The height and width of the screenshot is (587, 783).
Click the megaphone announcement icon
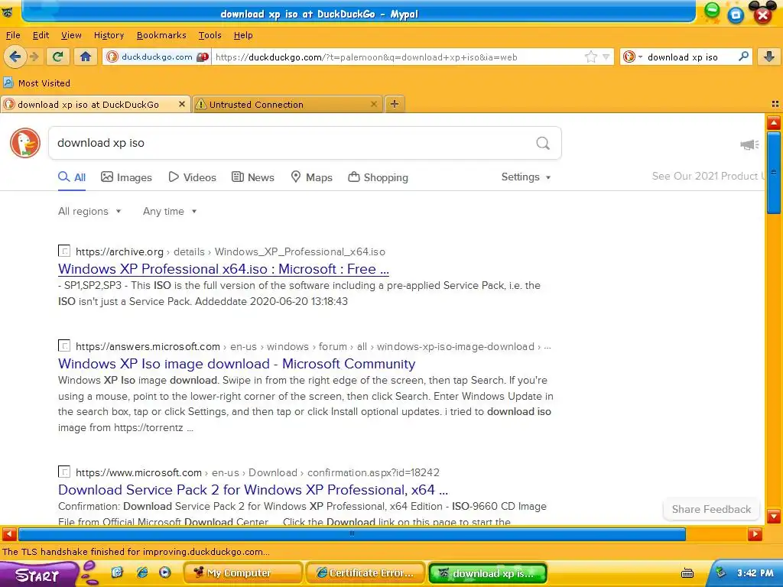[x=749, y=144]
